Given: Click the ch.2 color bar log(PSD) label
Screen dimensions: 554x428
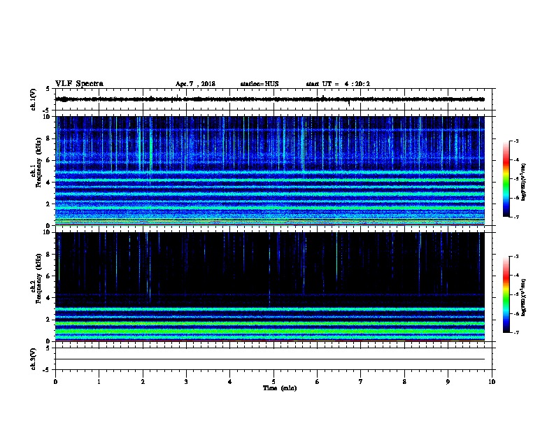Looking at the screenshot, I should click(x=523, y=298).
